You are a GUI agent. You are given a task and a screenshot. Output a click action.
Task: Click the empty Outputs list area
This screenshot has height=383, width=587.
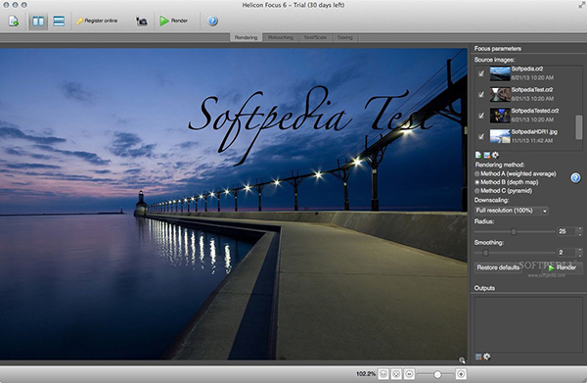528,324
